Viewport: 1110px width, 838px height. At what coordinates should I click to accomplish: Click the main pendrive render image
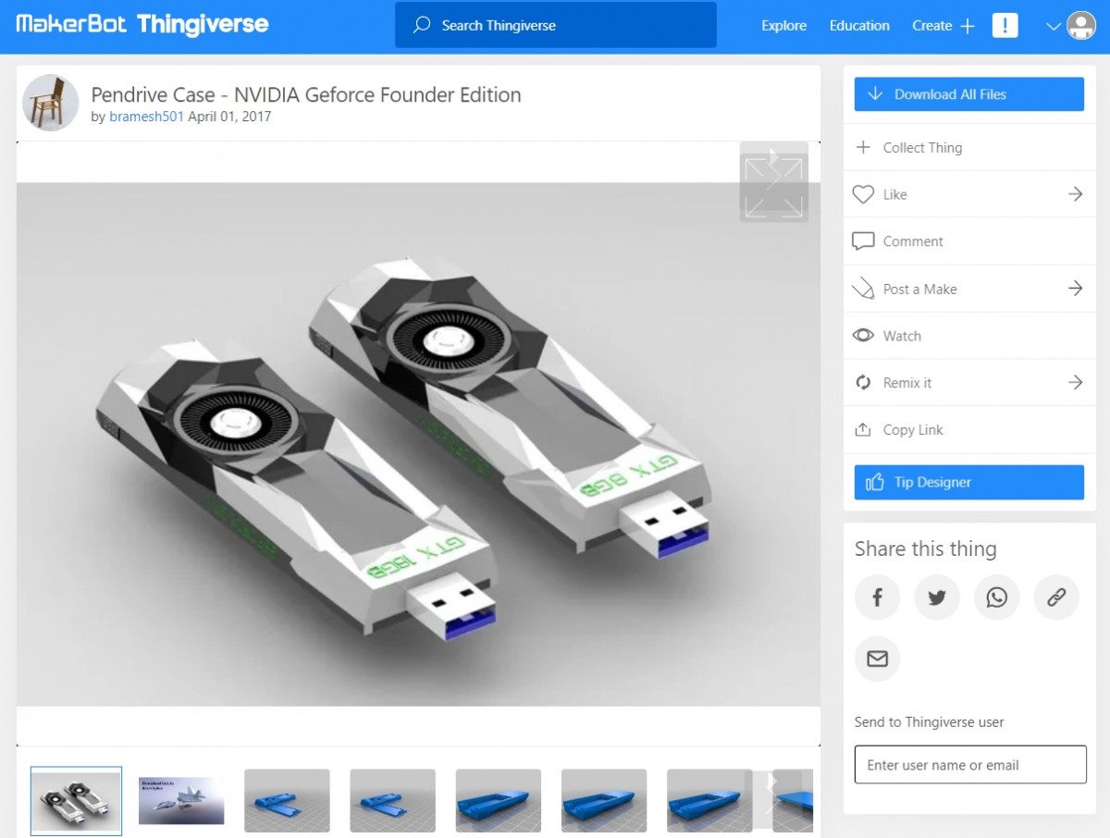(x=418, y=444)
